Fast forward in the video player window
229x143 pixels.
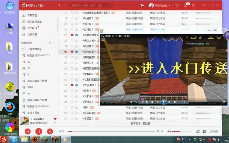tap(169, 102)
